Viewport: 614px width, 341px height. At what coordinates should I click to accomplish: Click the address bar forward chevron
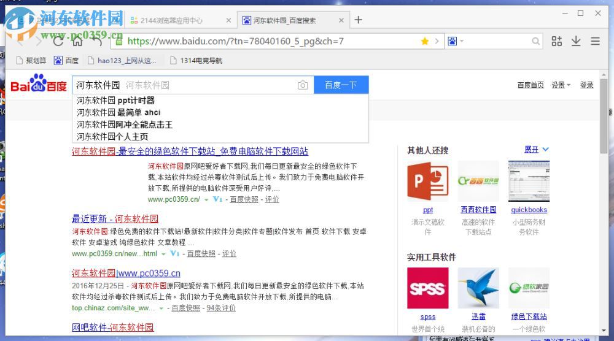[x=437, y=41]
